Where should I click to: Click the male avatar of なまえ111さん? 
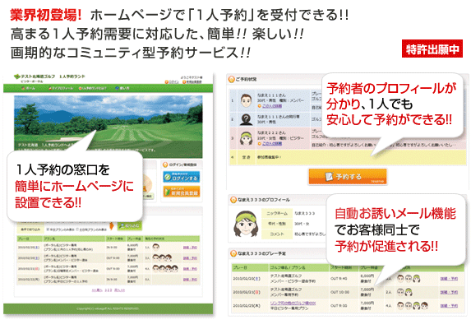(246, 100)
